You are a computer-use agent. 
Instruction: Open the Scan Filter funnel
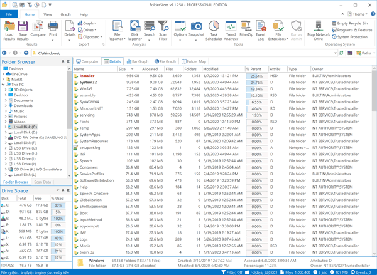(x=163, y=31)
